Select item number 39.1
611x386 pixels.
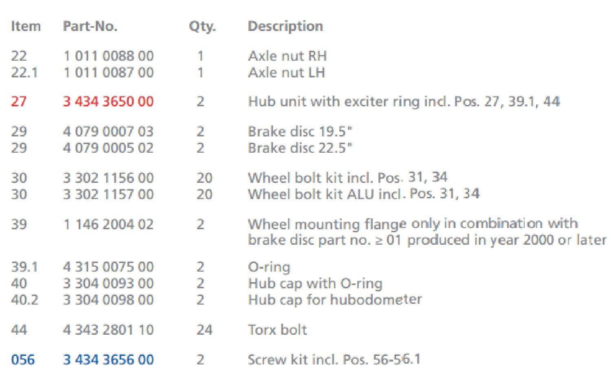click(25, 267)
